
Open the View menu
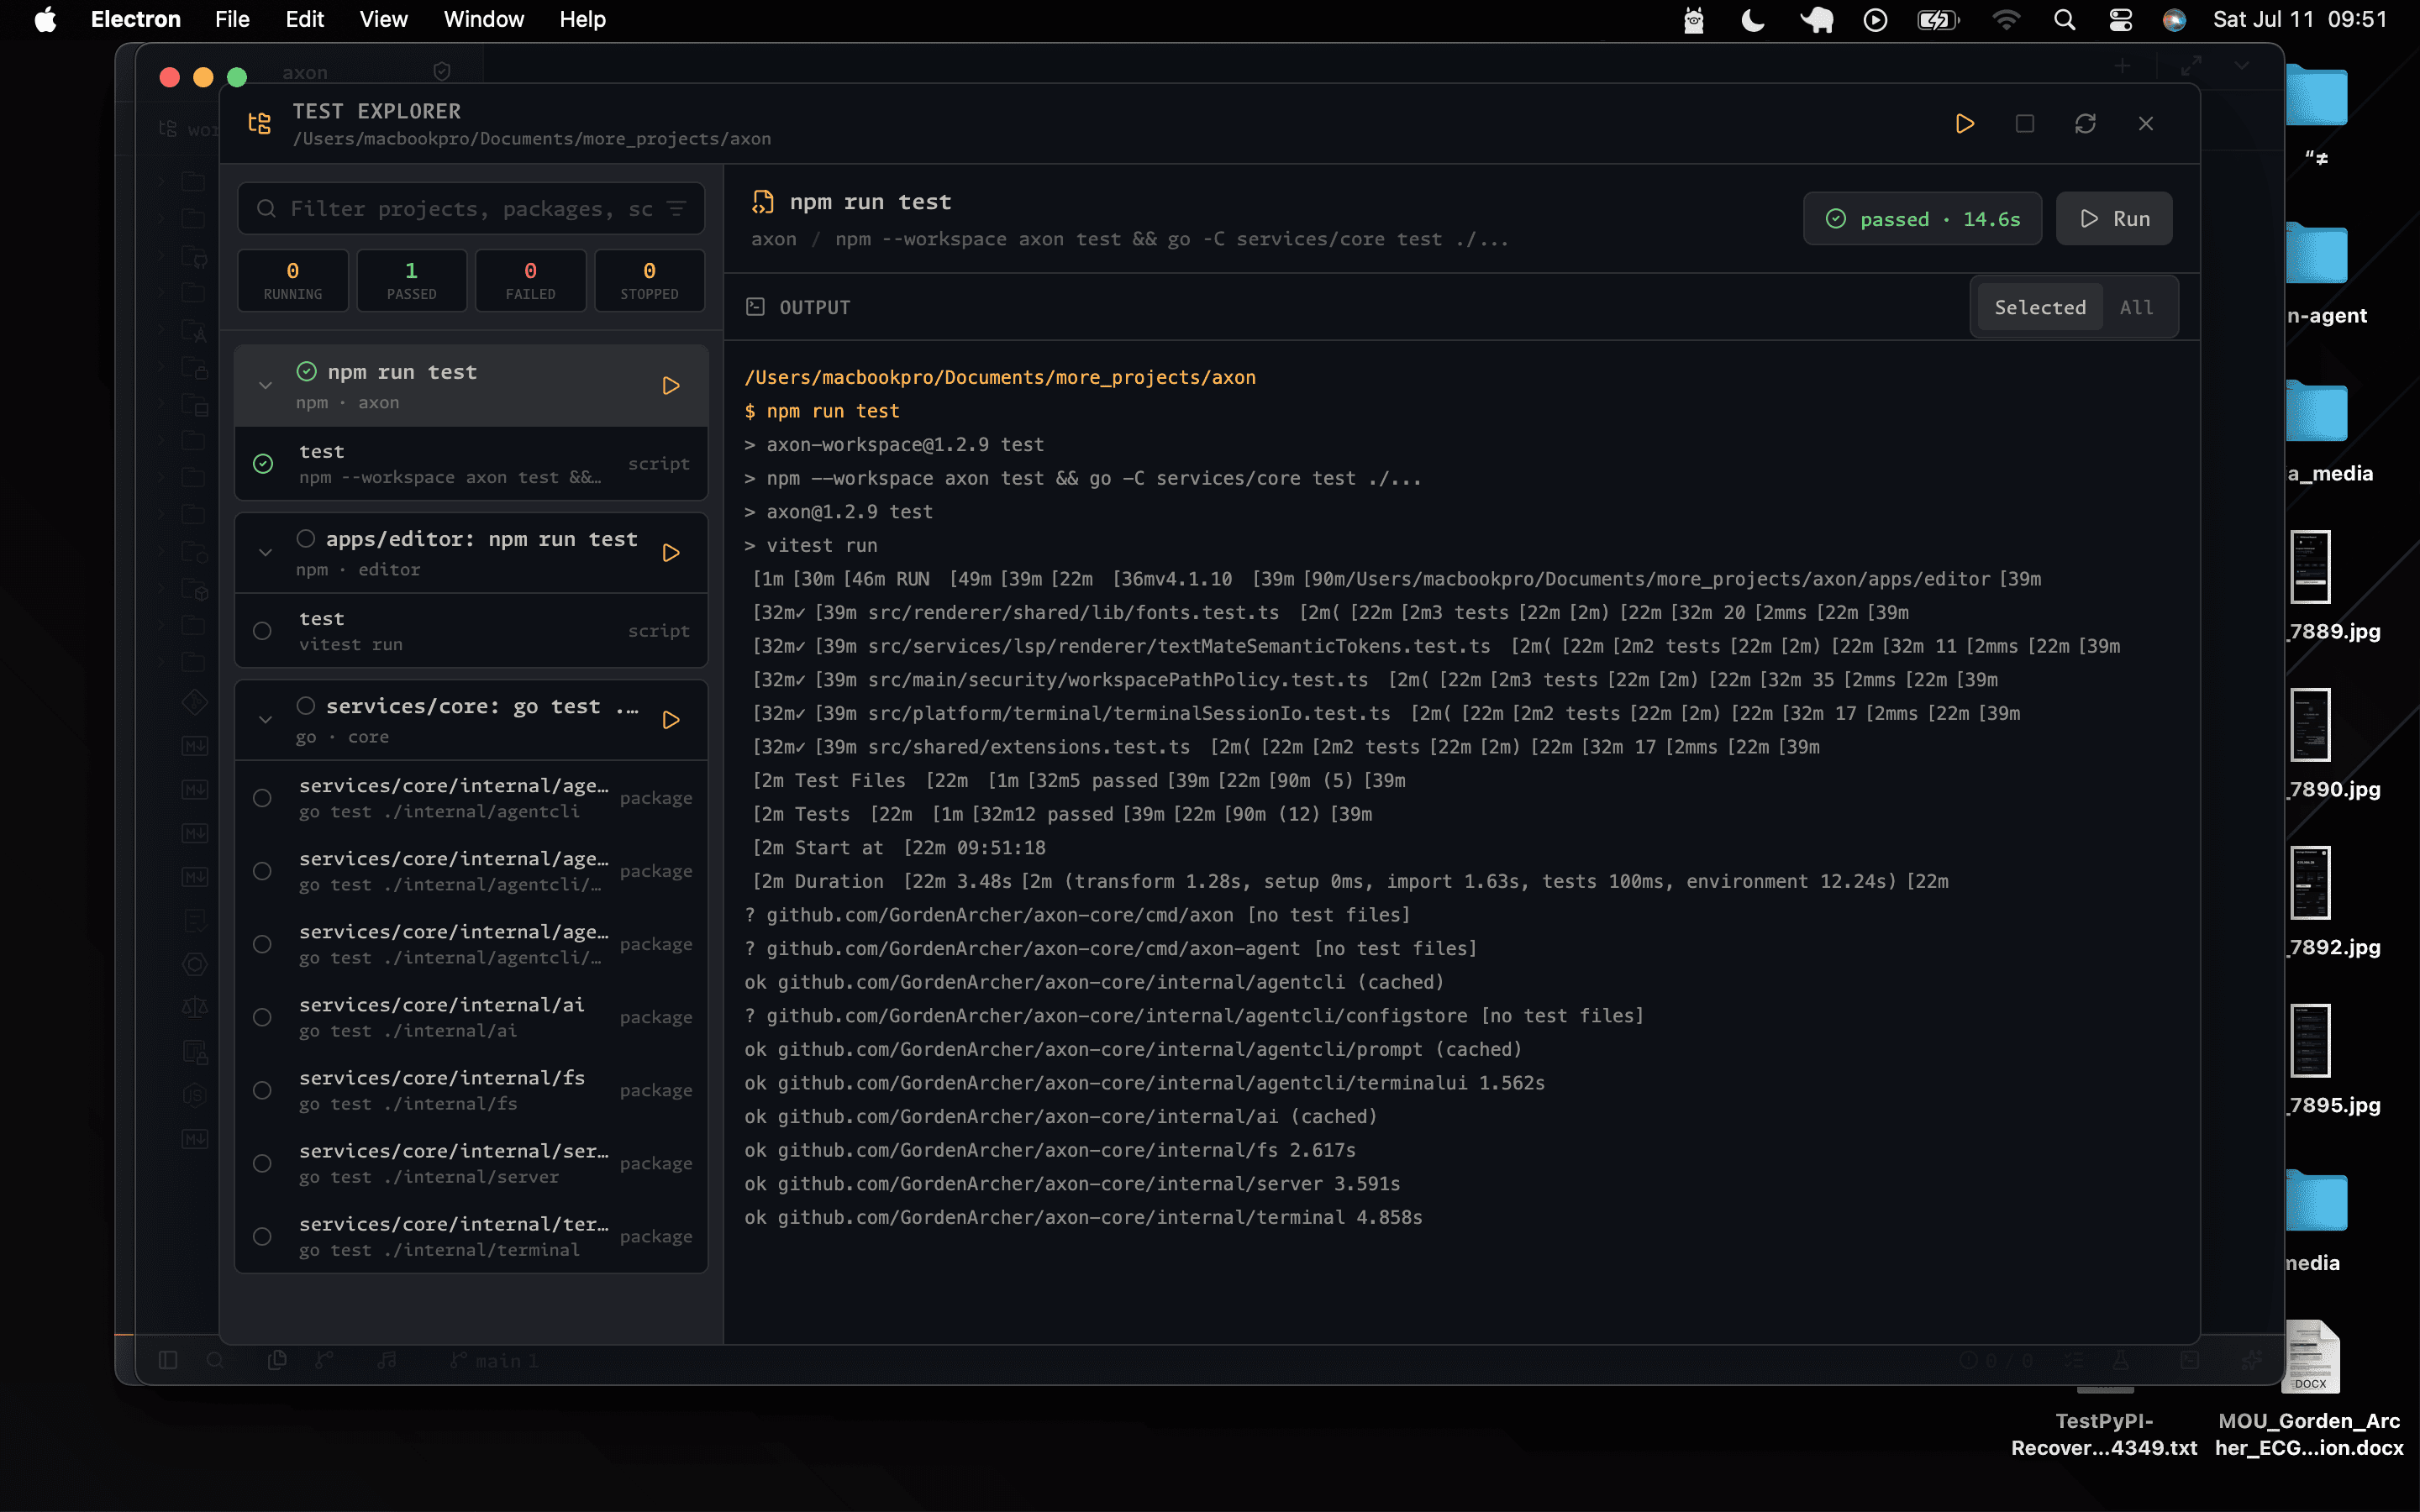click(383, 20)
